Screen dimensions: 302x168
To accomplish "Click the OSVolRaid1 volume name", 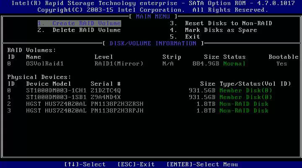I will (45, 63).
